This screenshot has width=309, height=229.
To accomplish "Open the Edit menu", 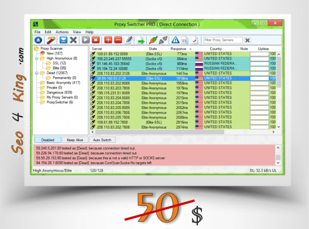I will coord(48,32).
